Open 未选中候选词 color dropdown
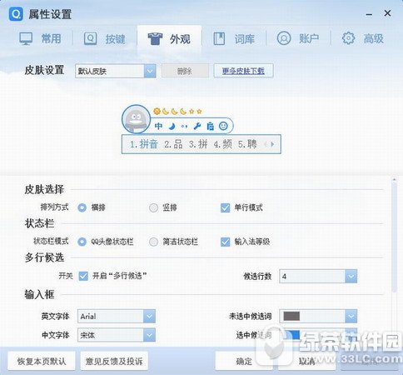The image size is (403, 375). click(318, 316)
